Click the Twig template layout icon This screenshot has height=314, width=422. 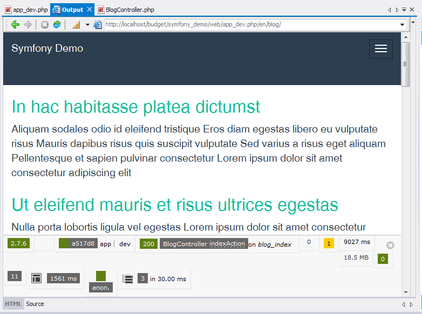tap(37, 278)
